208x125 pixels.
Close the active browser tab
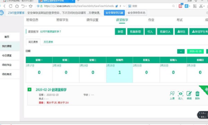(73, 1)
